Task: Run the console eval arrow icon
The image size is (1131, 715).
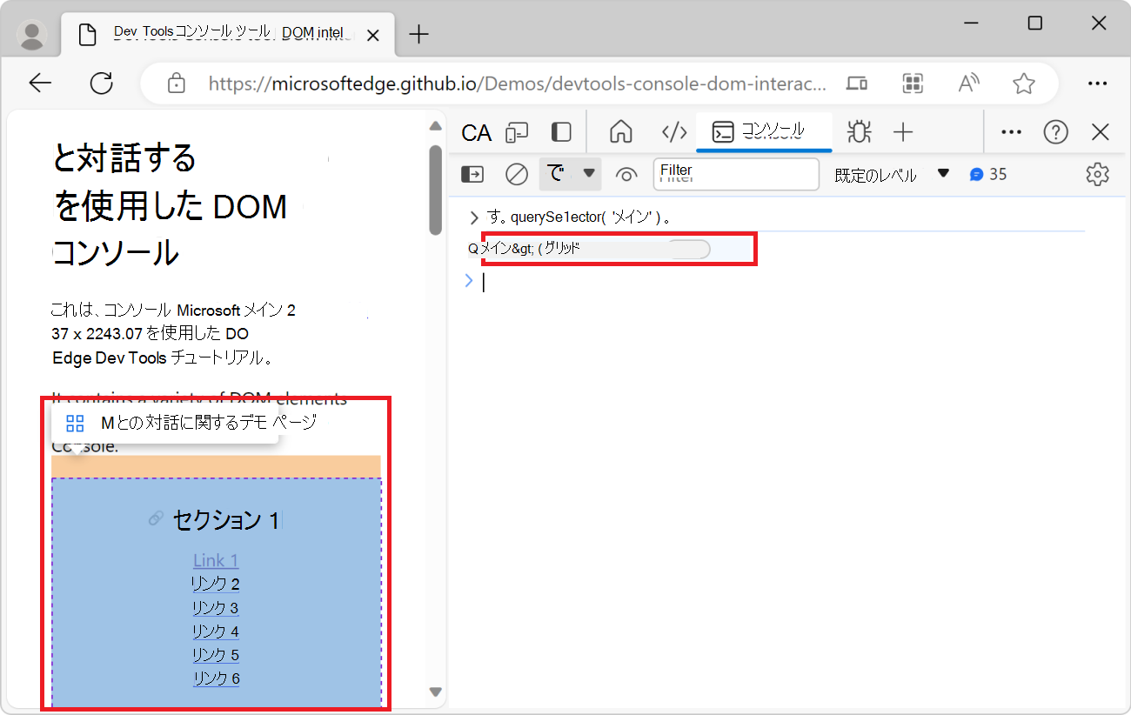Action: (x=472, y=174)
